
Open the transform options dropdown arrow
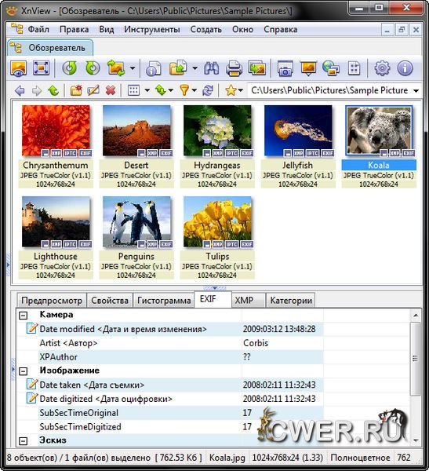133,68
